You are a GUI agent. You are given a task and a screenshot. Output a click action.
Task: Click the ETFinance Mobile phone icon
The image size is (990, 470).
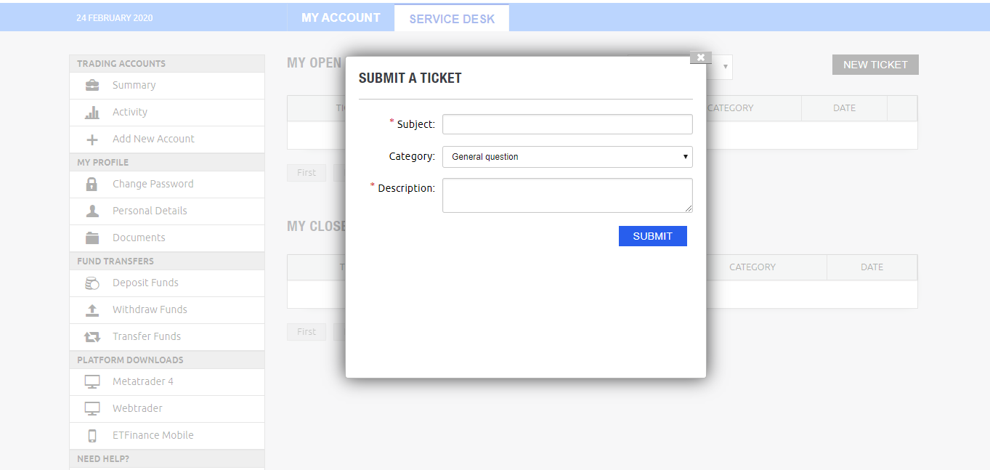(92, 436)
